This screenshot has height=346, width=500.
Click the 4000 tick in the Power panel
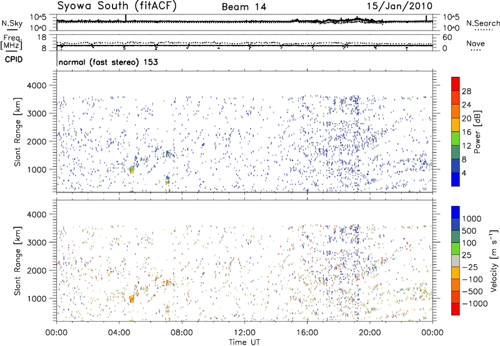pos(36,86)
